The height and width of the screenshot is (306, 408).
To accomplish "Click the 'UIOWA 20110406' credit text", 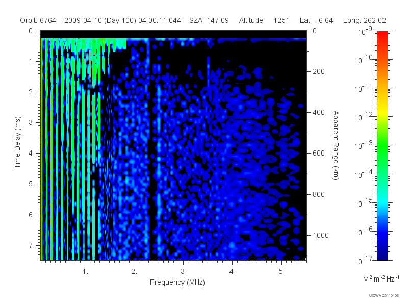I will point(384,296).
